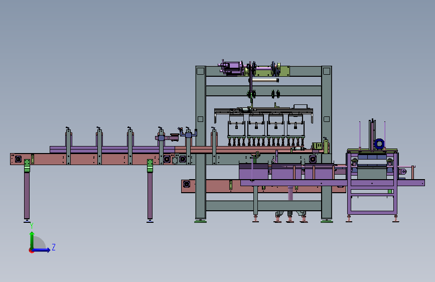Click the green Y axis arrow of triad
Viewport: 435px width, 282px height.
[x=32, y=240]
